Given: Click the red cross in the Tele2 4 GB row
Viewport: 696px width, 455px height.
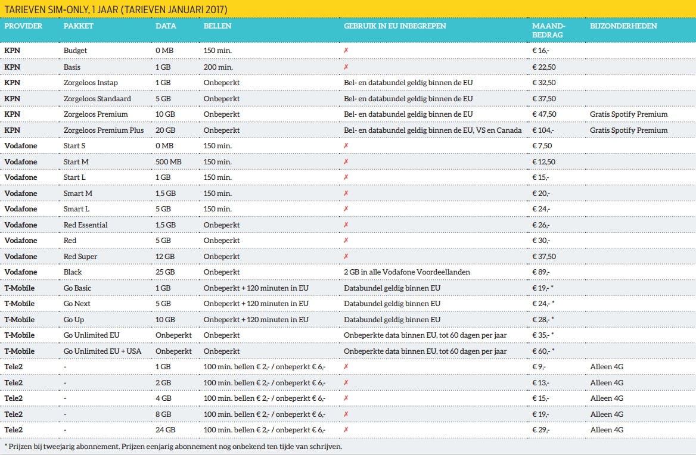Looking at the screenshot, I should (x=346, y=398).
